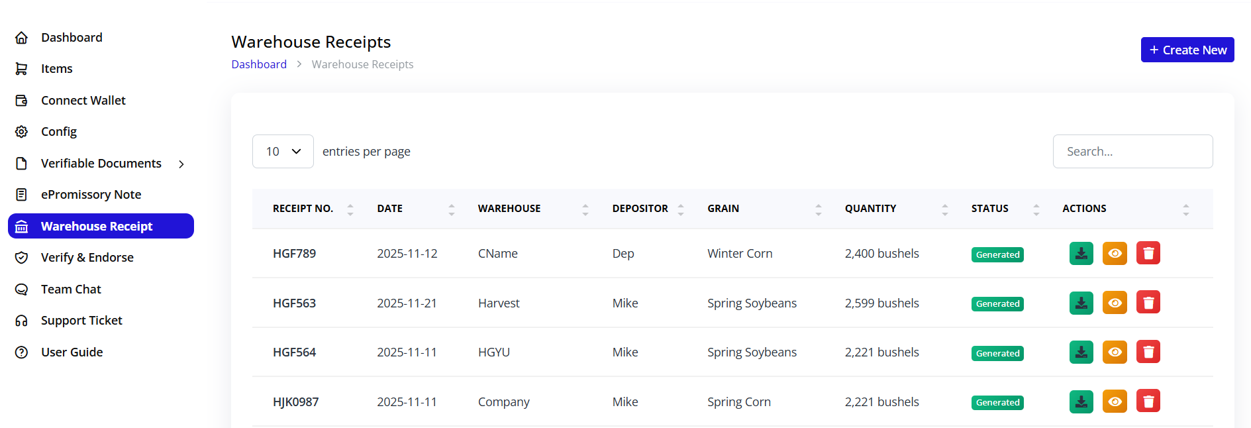Click the Generated status badge for HGF564
This screenshot has width=1251, height=428.
pos(997,353)
